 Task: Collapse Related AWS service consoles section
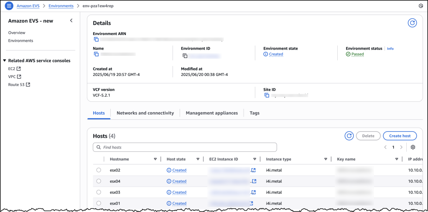point(5,61)
